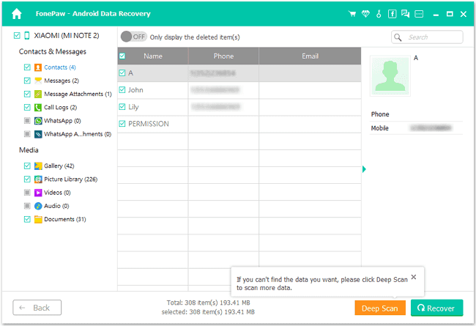Screen dimensions: 476x326
Task: Select the Message Attachments (1) label
Action: (78, 94)
